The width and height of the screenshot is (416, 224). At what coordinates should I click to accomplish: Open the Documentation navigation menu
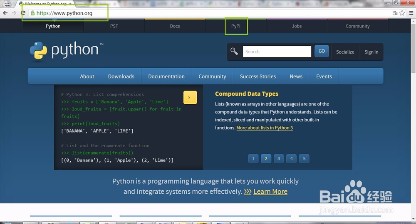coord(166,76)
